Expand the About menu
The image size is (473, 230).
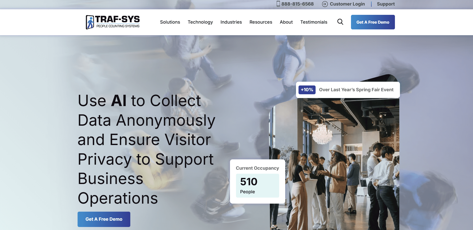[286, 22]
